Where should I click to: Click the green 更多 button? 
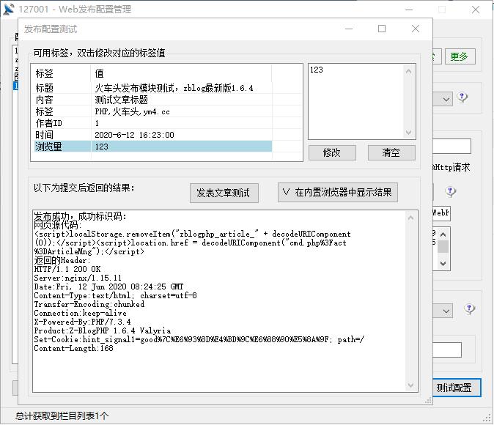coord(460,56)
